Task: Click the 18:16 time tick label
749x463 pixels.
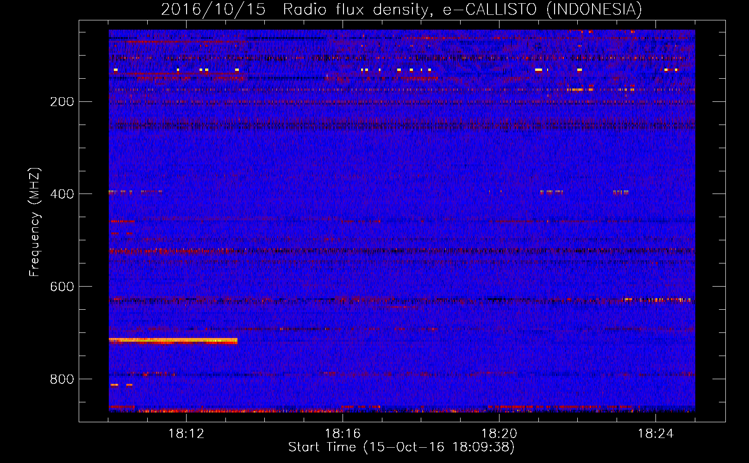Action: (343, 434)
